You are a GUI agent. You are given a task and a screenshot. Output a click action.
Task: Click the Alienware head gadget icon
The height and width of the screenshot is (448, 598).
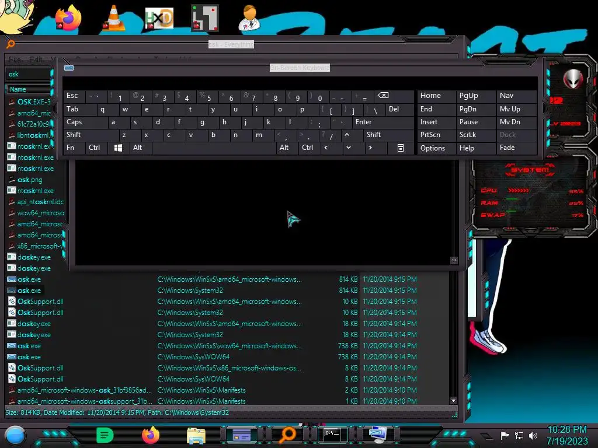[x=573, y=79]
